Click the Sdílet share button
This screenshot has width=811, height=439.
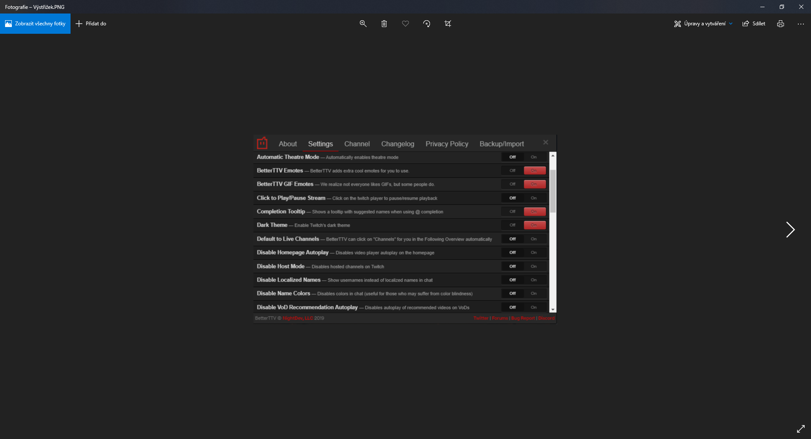click(x=754, y=24)
